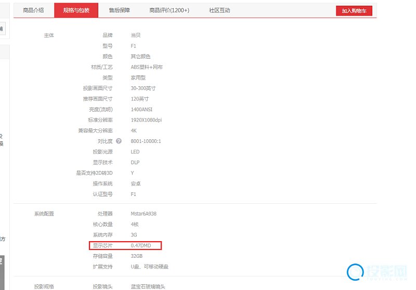Select the 1400ANSI brightness value
Image resolution: width=416 pixels, height=290 pixels.
pyautogui.click(x=141, y=110)
